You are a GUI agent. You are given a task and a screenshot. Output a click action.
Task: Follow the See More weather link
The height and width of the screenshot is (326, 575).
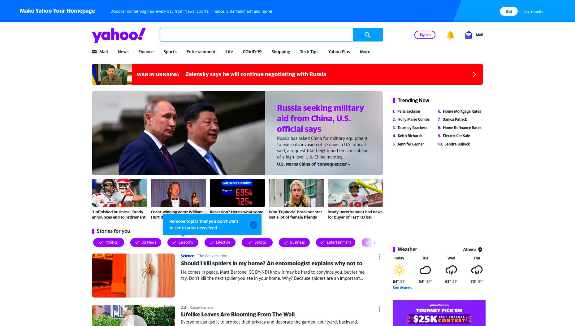click(403, 288)
